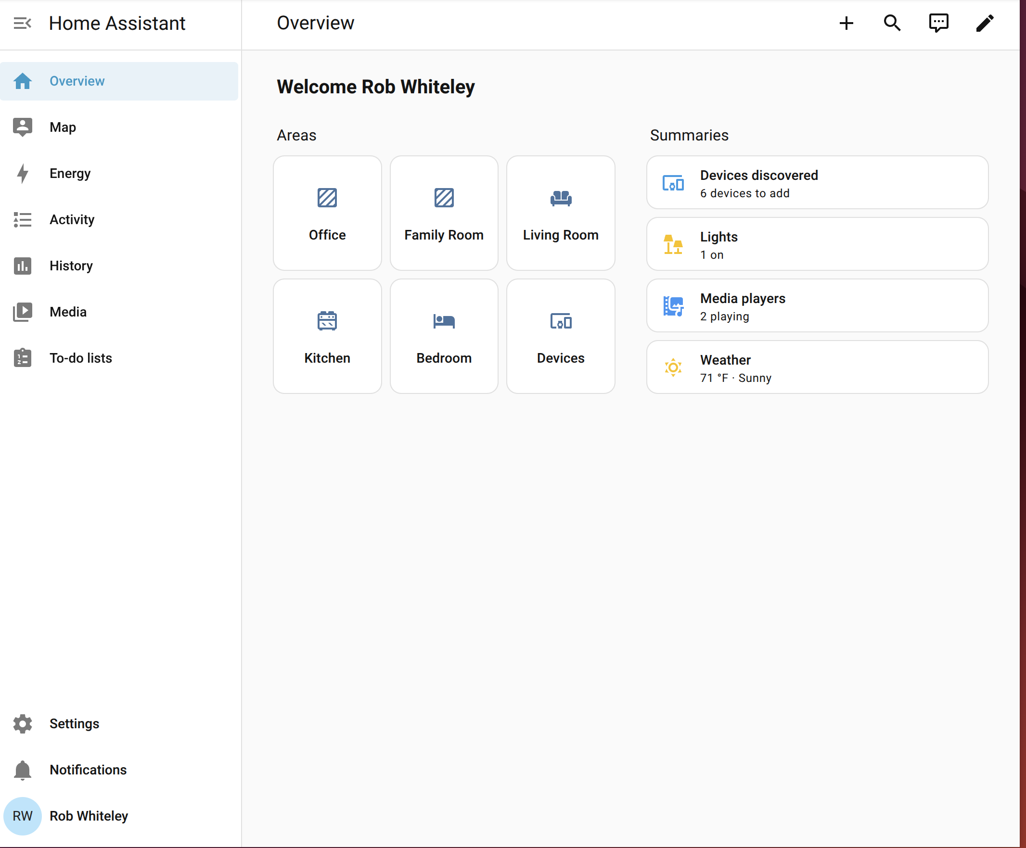Click the Devices area icon
This screenshot has height=848, width=1026.
pos(560,321)
